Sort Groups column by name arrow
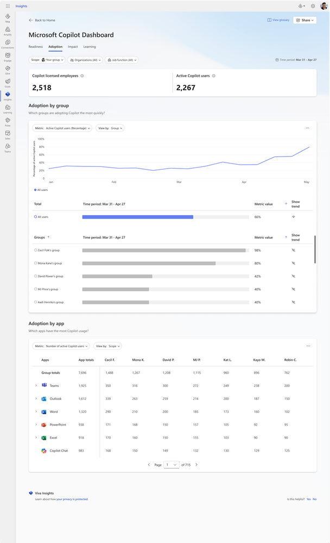The height and width of the screenshot is (543, 330). [x=48, y=237]
